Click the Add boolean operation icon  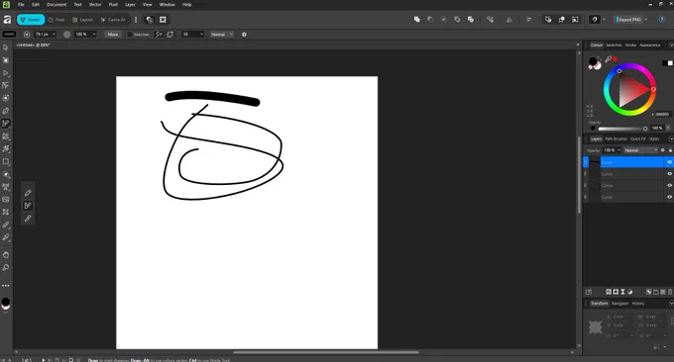(x=417, y=20)
